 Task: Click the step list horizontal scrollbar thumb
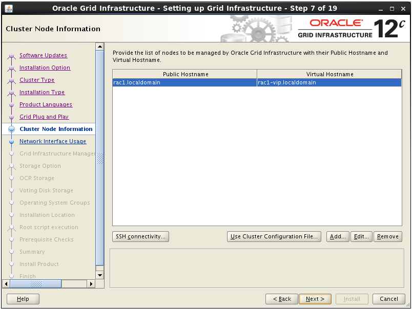(x=36, y=284)
